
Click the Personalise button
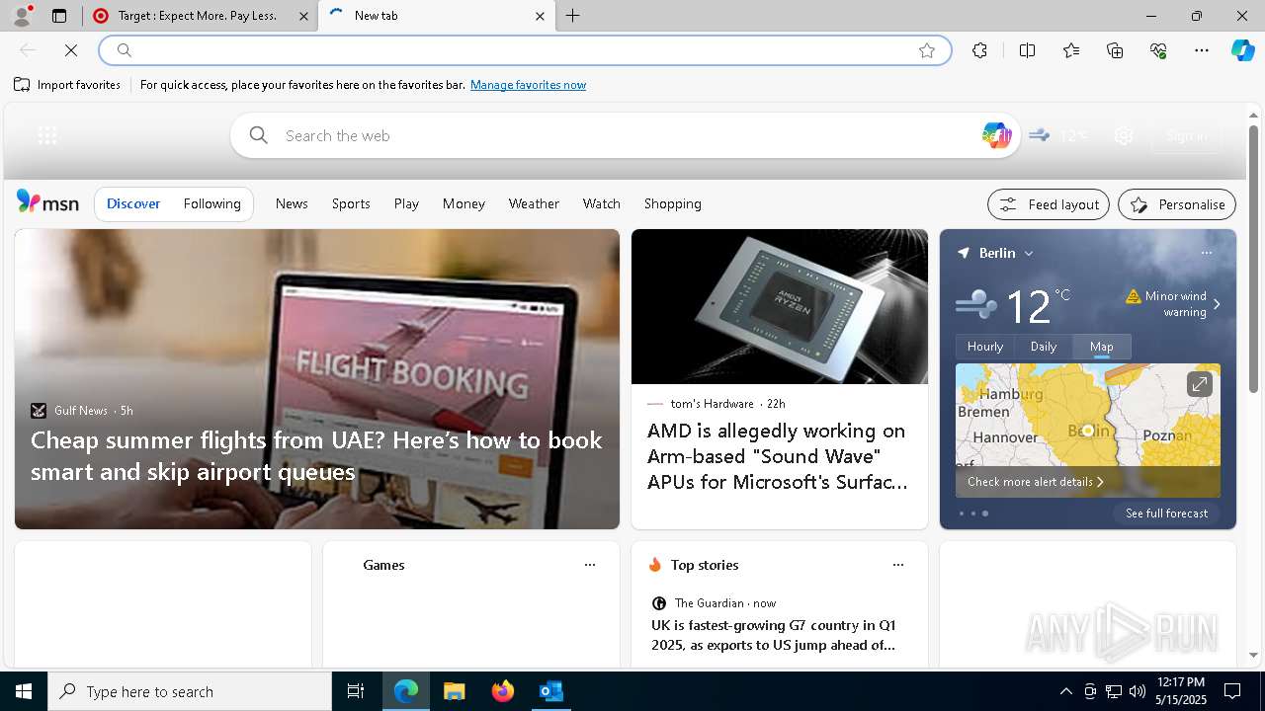(x=1177, y=204)
